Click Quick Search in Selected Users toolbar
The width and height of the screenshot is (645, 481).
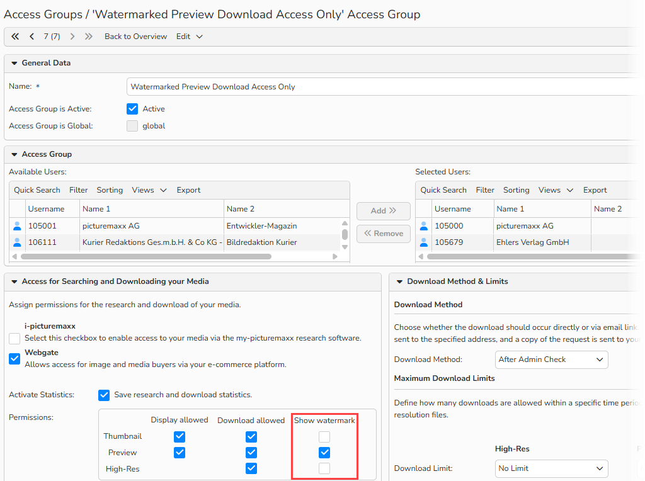443,190
